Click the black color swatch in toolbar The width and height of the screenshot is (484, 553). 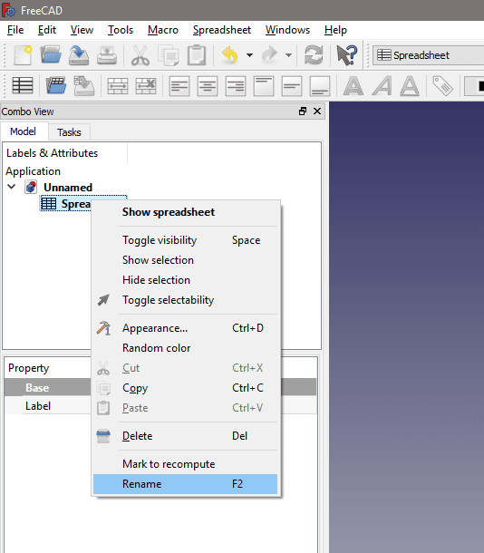[x=480, y=86]
